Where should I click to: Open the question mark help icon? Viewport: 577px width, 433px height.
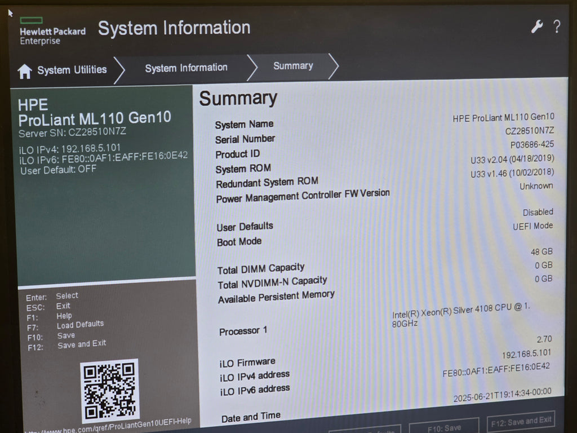[x=557, y=26]
